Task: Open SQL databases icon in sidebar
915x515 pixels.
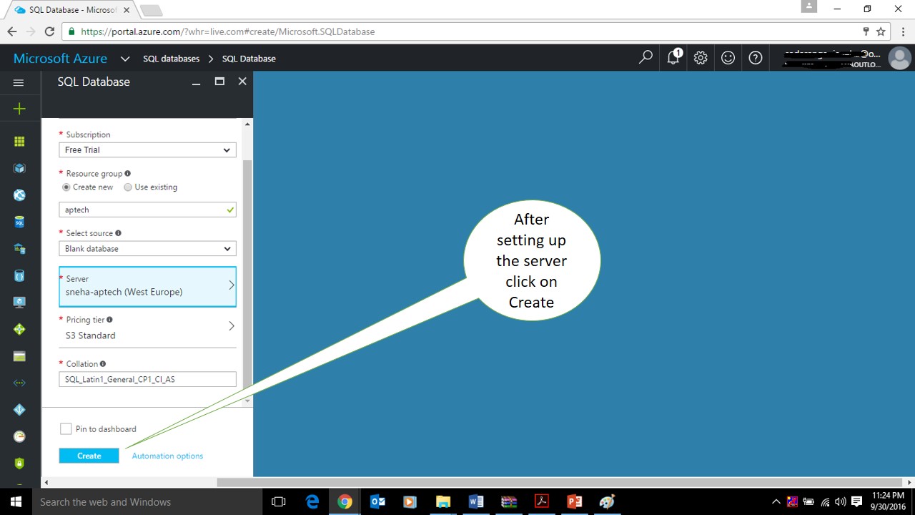Action: tap(19, 222)
